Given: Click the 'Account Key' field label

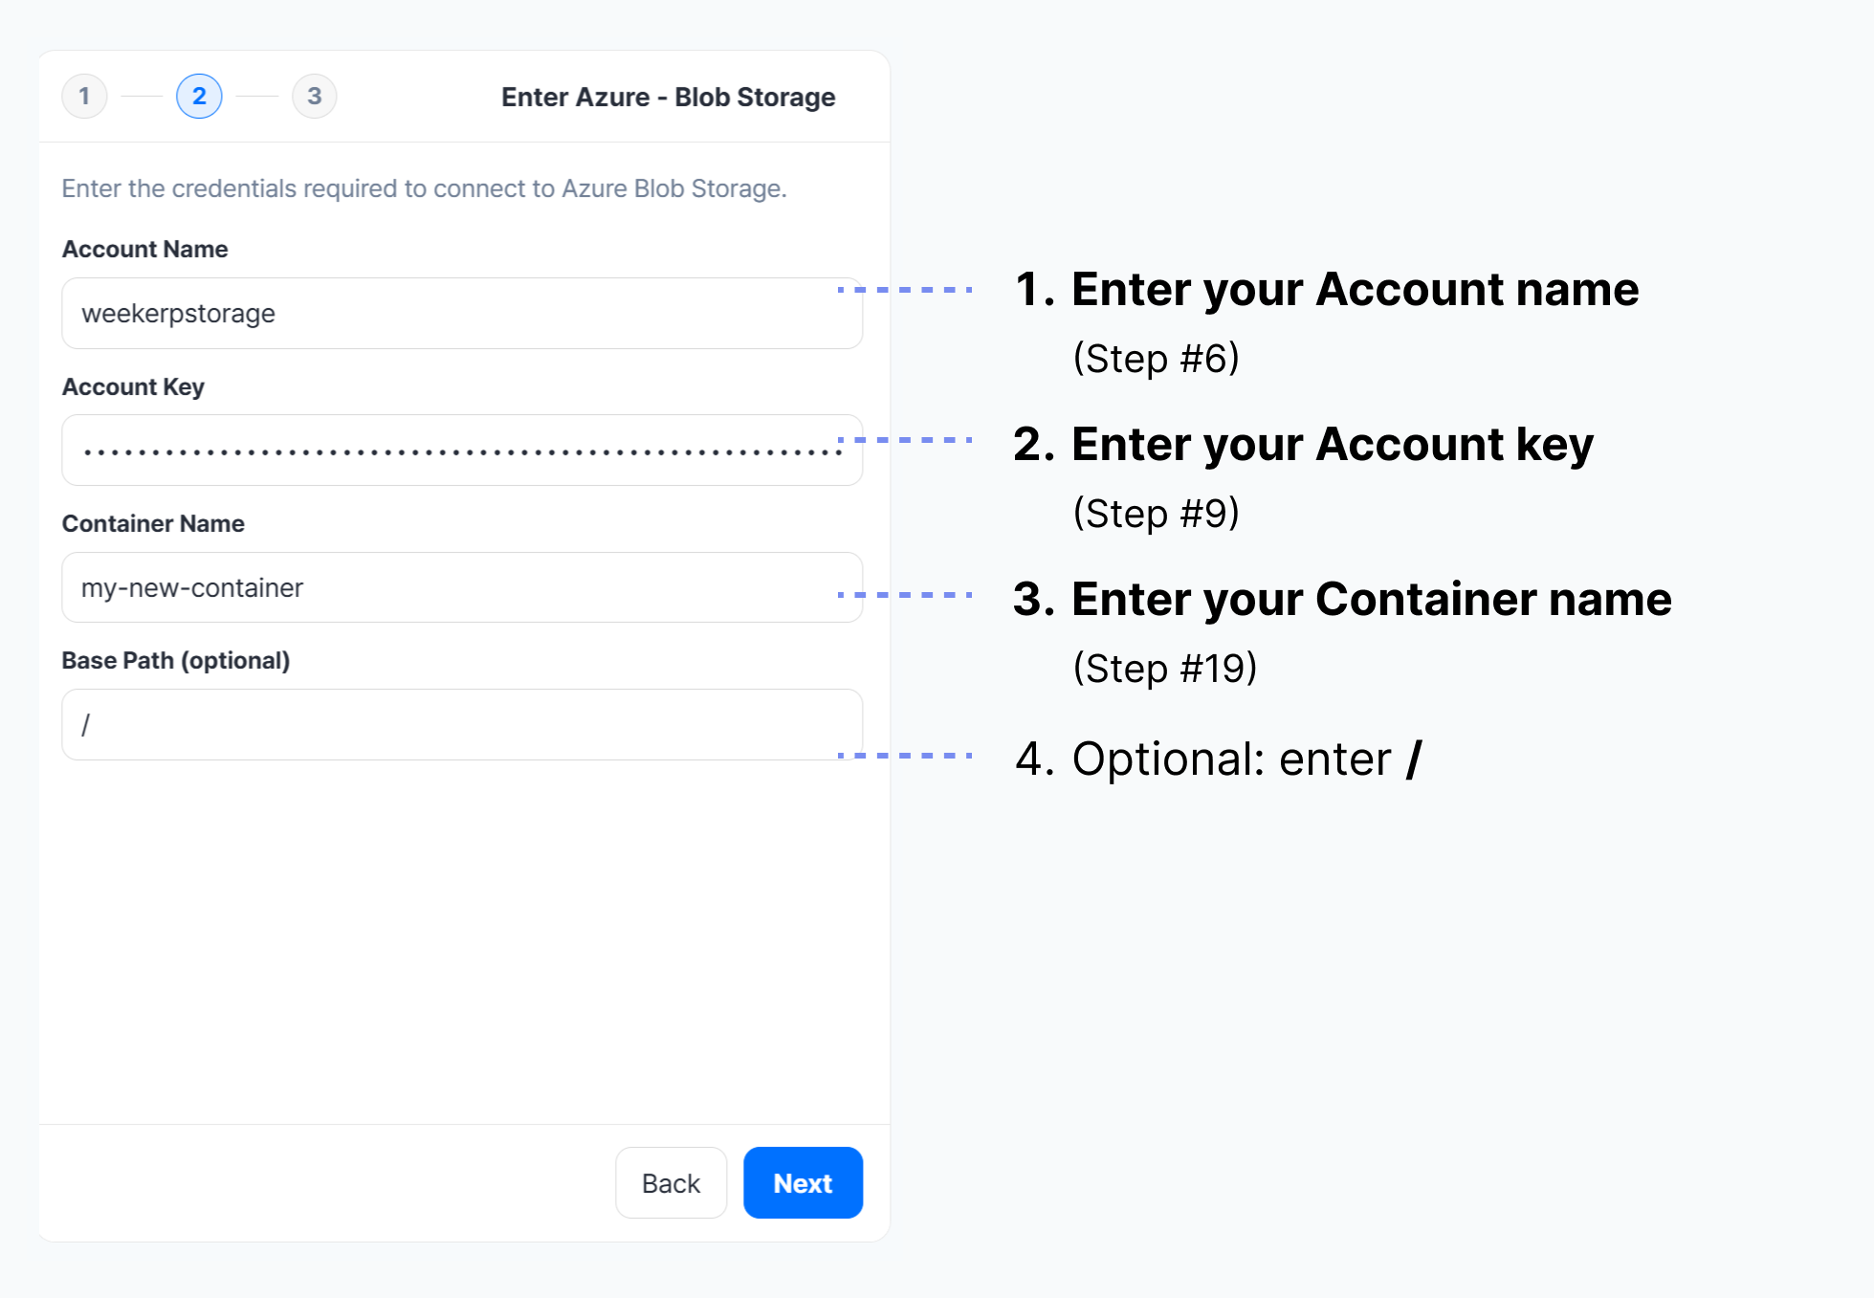Looking at the screenshot, I should (x=133, y=386).
